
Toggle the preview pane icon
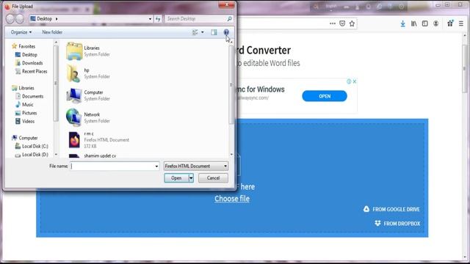tap(214, 32)
